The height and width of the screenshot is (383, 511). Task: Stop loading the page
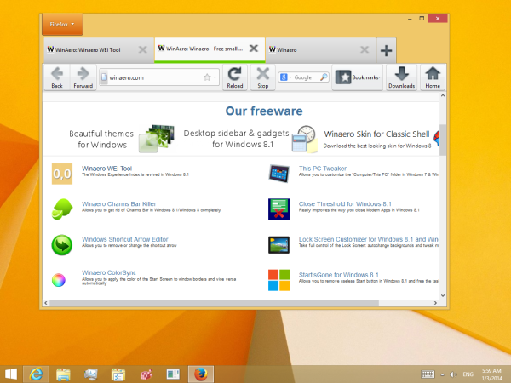[262, 77]
